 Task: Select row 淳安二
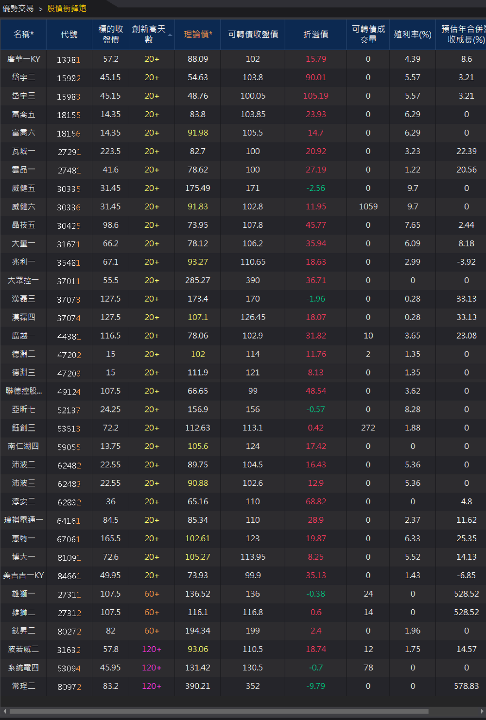(243, 501)
